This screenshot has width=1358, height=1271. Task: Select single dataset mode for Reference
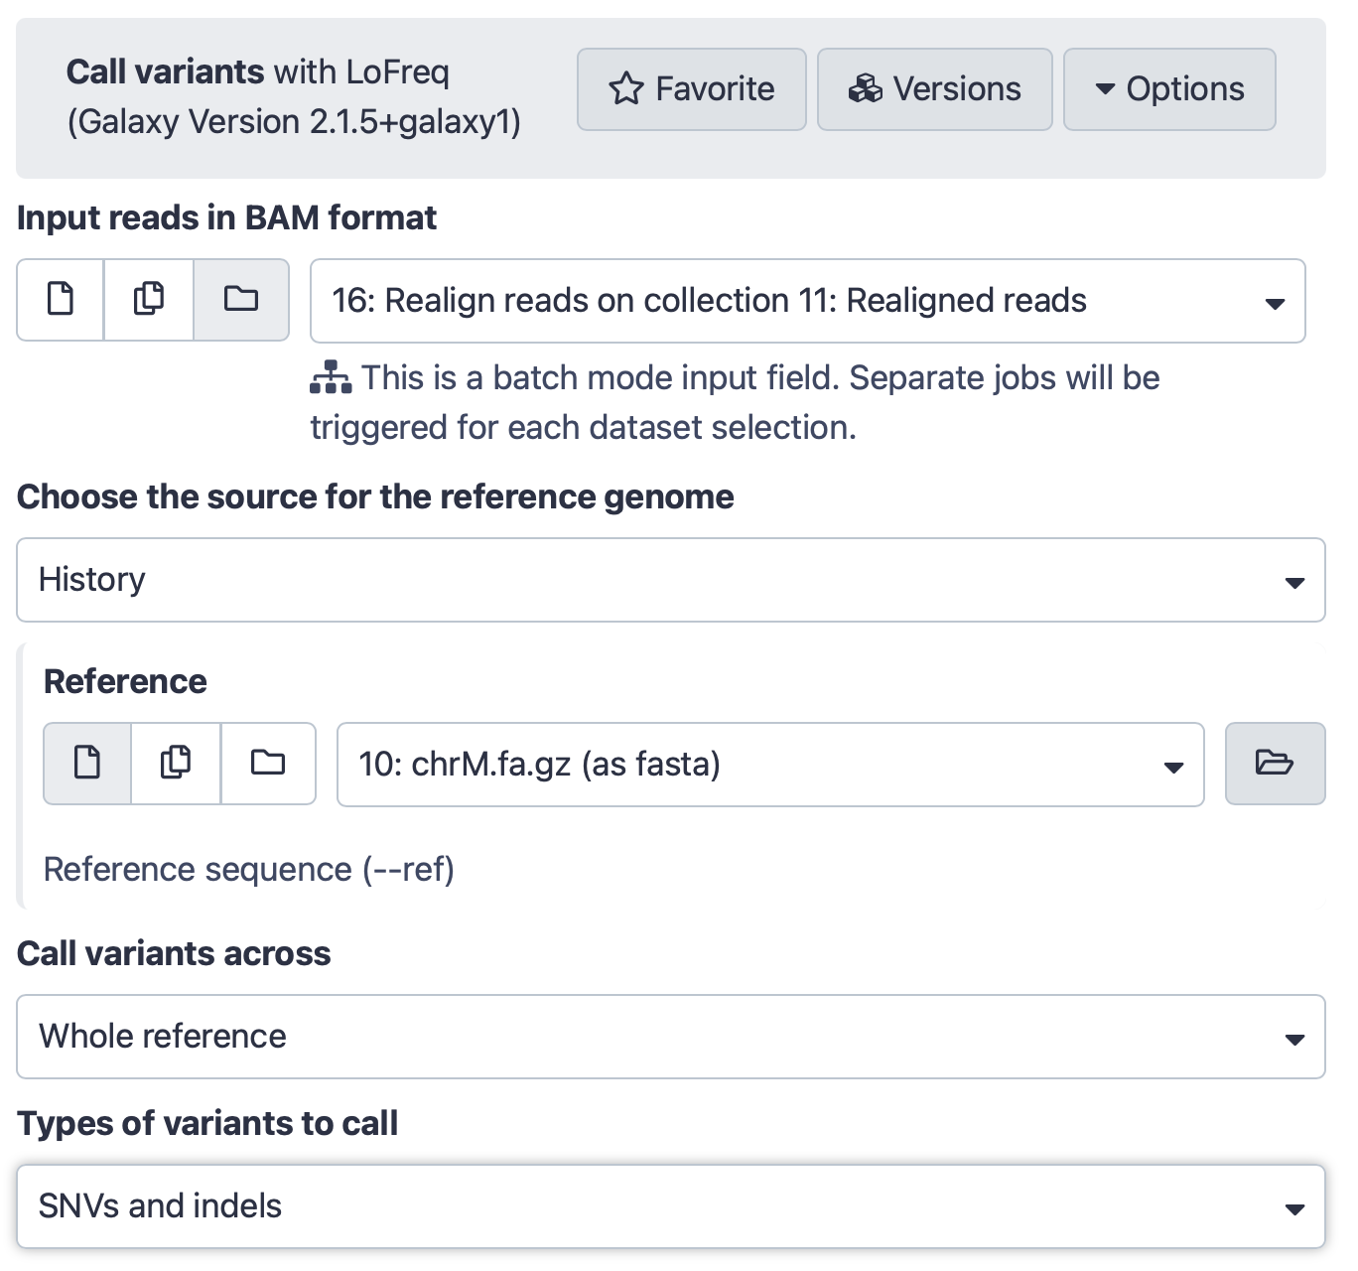[x=87, y=764]
